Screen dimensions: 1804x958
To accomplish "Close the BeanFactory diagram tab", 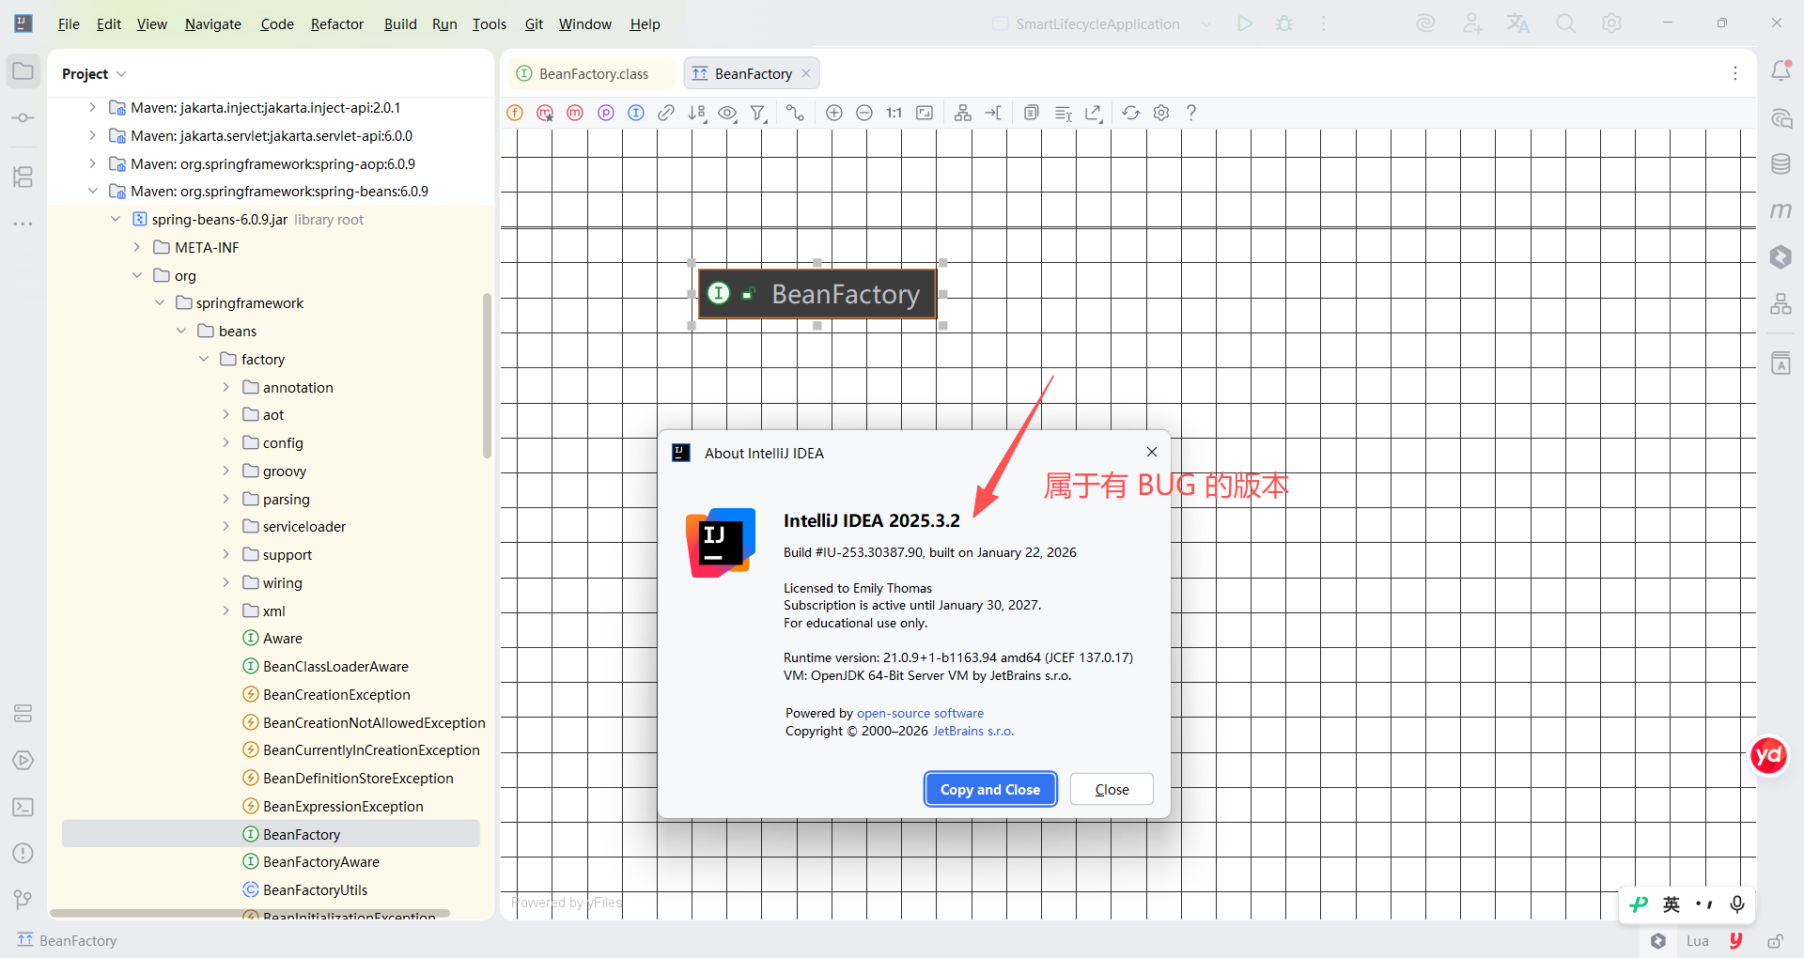I will coord(806,73).
